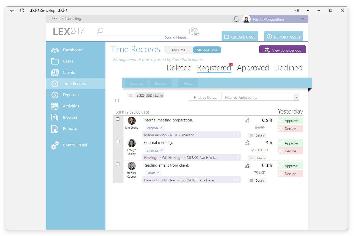Open the Dashboard sidebar icon
Viewport: 354px width, 236px height.
(55, 50)
